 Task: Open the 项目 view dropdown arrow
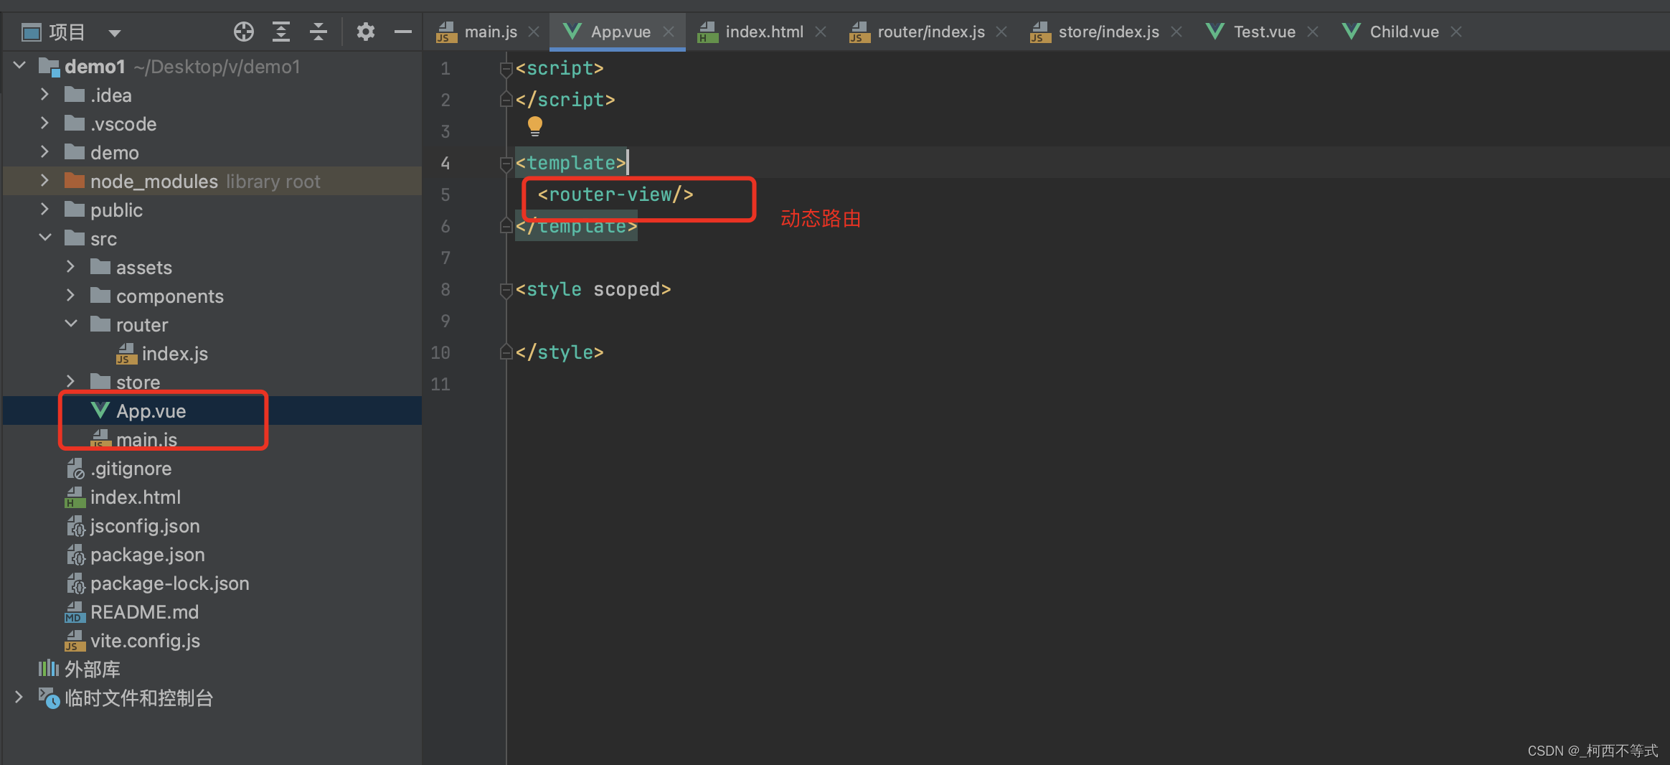(115, 33)
